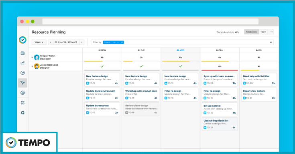
Task: Click the Resource Planning heading
Action: pyautogui.click(x=49, y=32)
